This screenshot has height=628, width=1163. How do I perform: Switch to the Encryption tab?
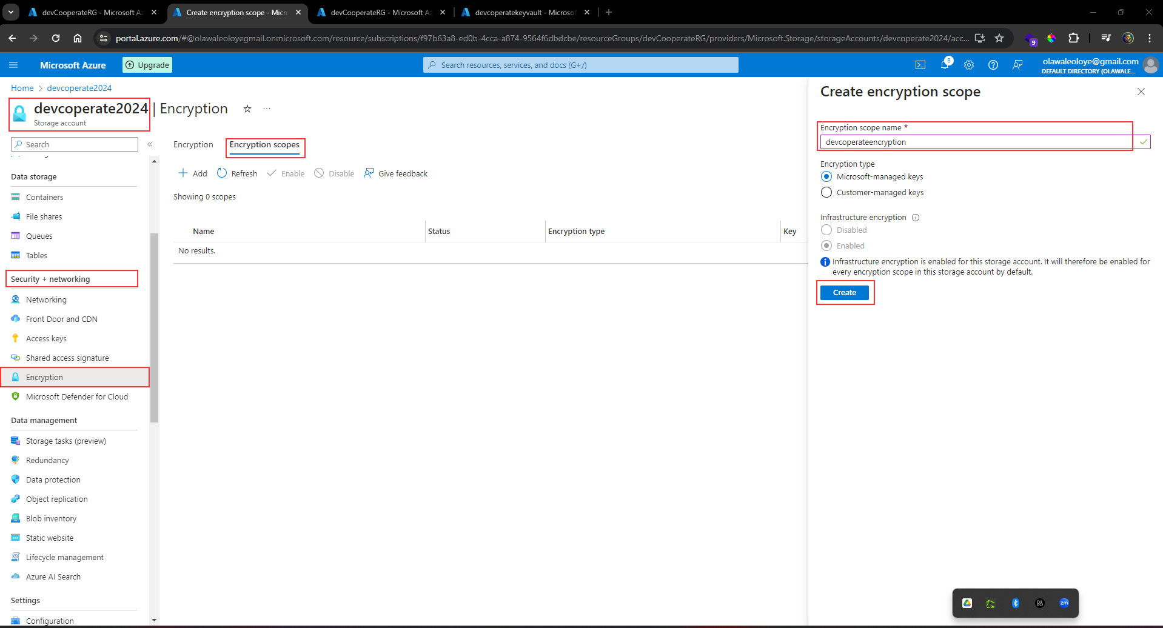pyautogui.click(x=193, y=144)
